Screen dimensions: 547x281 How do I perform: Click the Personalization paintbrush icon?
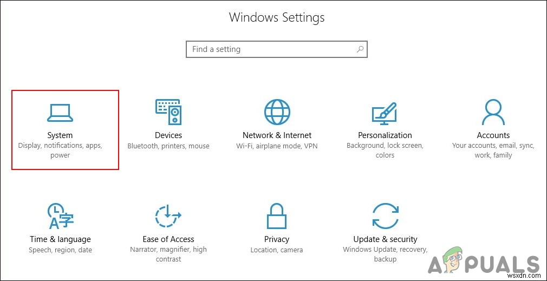tap(385, 112)
